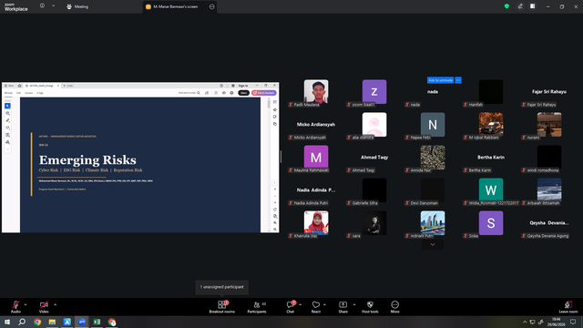This screenshot has width=583, height=328.
Task: Open the Chat panel
Action: tap(291, 307)
